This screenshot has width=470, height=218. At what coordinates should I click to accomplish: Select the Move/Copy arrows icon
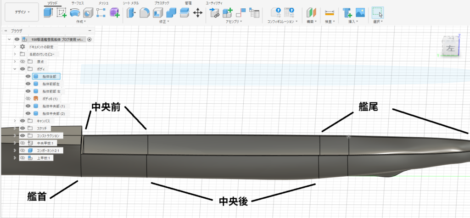[197, 12]
